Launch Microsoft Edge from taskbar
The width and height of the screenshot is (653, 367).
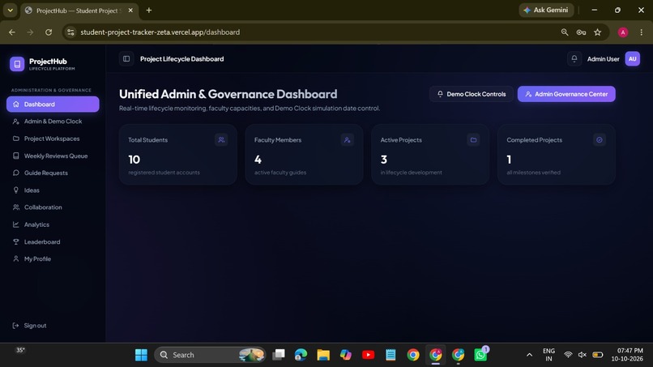[301, 355]
